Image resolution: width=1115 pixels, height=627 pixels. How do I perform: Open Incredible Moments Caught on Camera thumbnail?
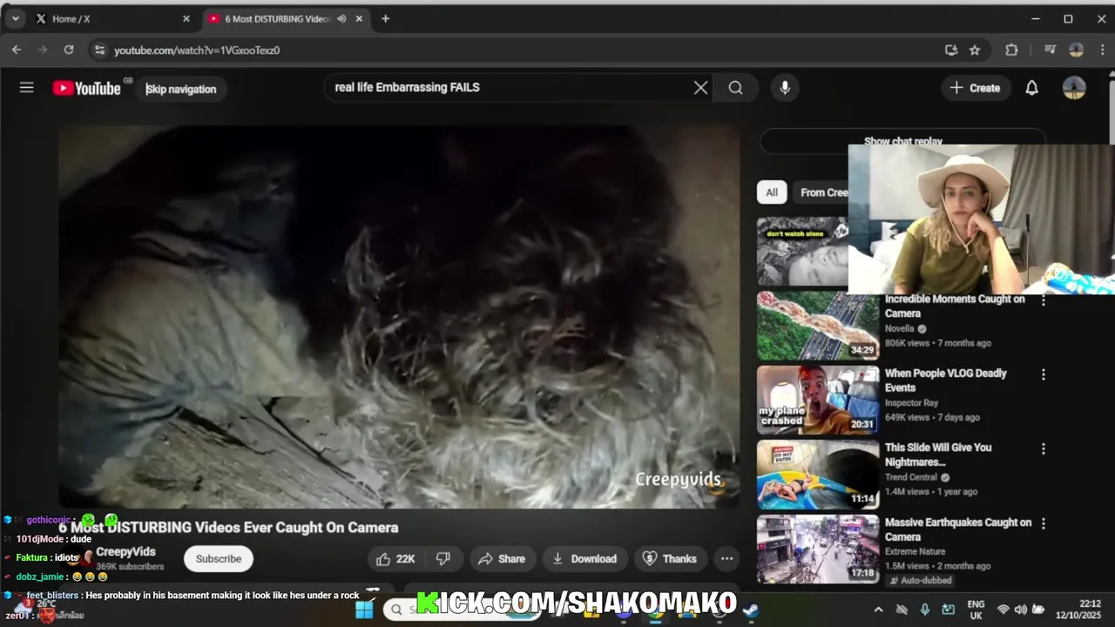pyautogui.click(x=818, y=326)
